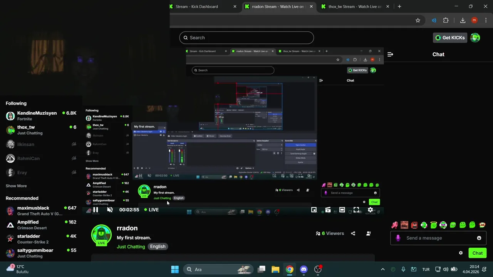
Task: Click the Kick Search box
Action: click(246, 38)
